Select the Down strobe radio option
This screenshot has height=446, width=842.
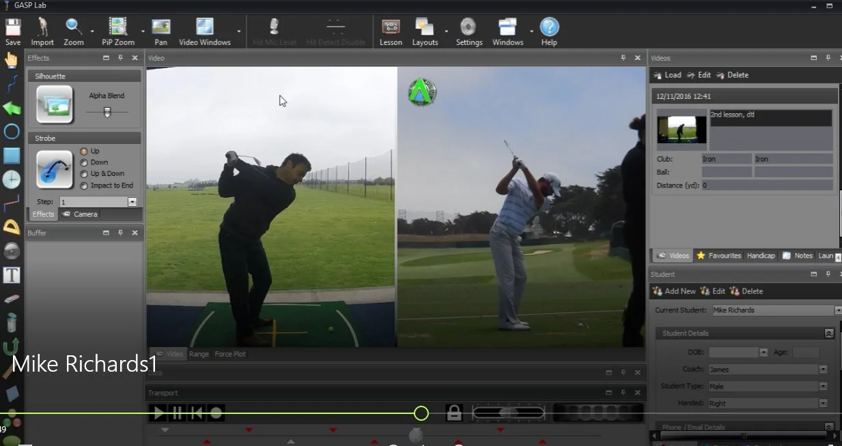coord(85,162)
